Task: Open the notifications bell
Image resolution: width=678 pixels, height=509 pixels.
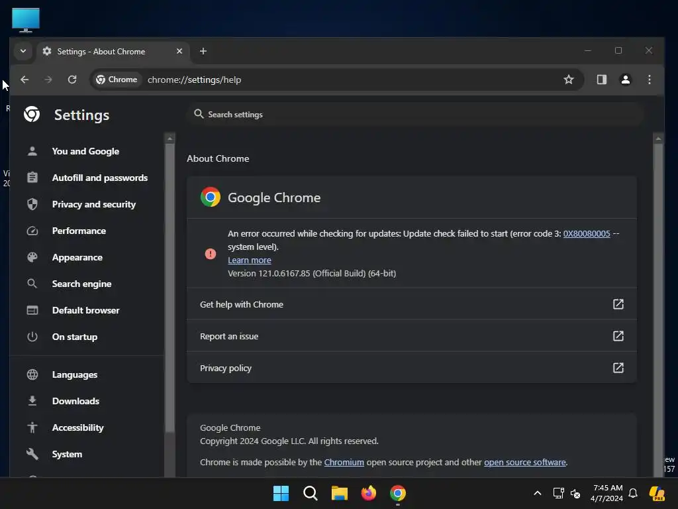Action: [633, 493]
